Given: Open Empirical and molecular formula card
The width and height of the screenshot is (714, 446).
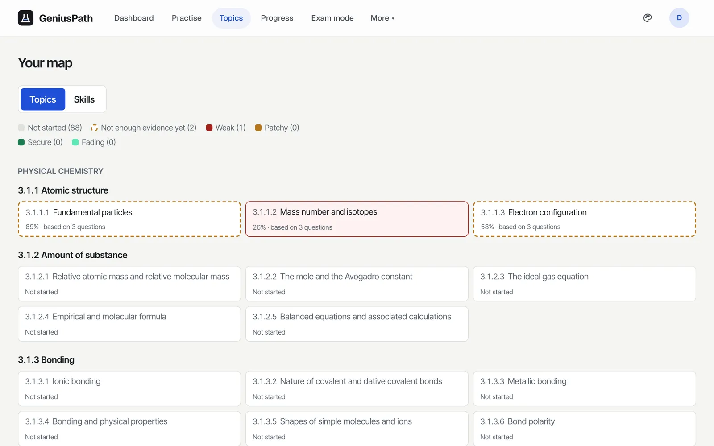Looking at the screenshot, I should 129,324.
